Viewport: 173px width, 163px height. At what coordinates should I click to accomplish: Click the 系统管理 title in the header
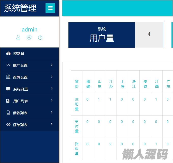(x=20, y=8)
